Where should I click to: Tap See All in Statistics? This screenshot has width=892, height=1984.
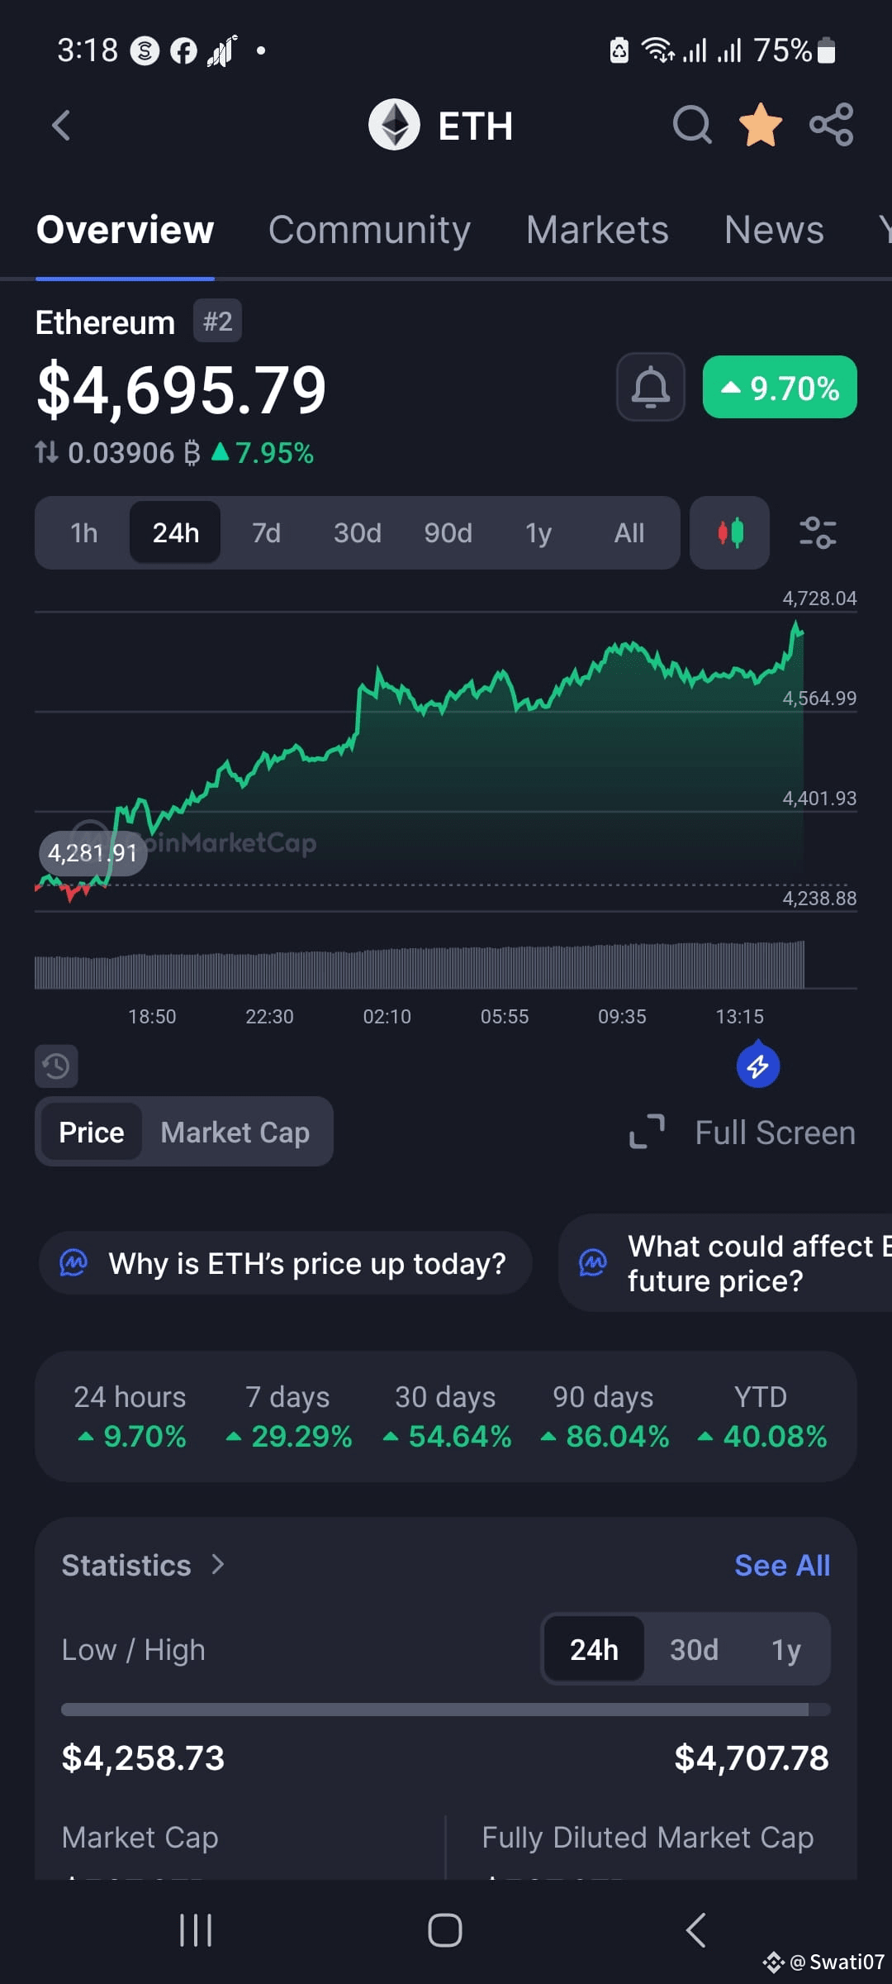click(782, 1566)
